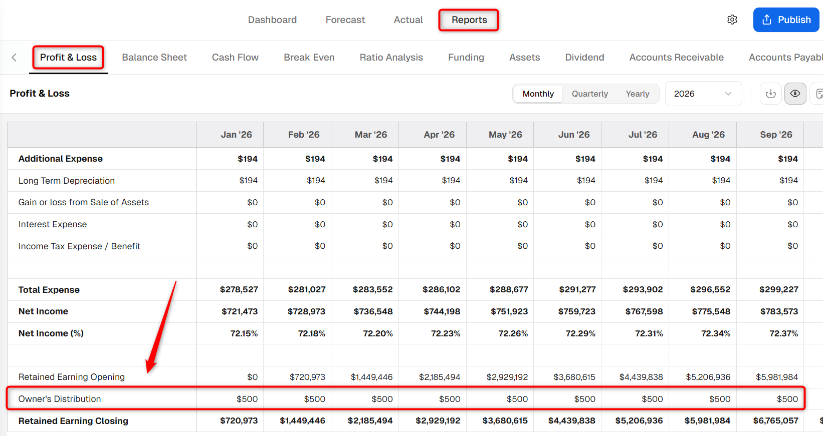Switch to Quarterly view
823x436 pixels.
pyautogui.click(x=590, y=94)
